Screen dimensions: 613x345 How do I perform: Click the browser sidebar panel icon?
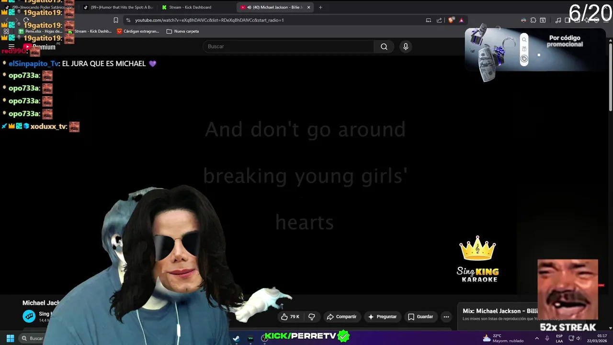pyautogui.click(x=568, y=20)
